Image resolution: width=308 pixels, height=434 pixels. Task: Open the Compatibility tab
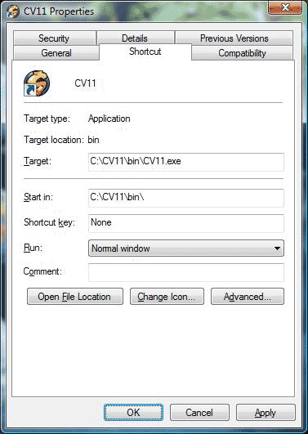242,53
